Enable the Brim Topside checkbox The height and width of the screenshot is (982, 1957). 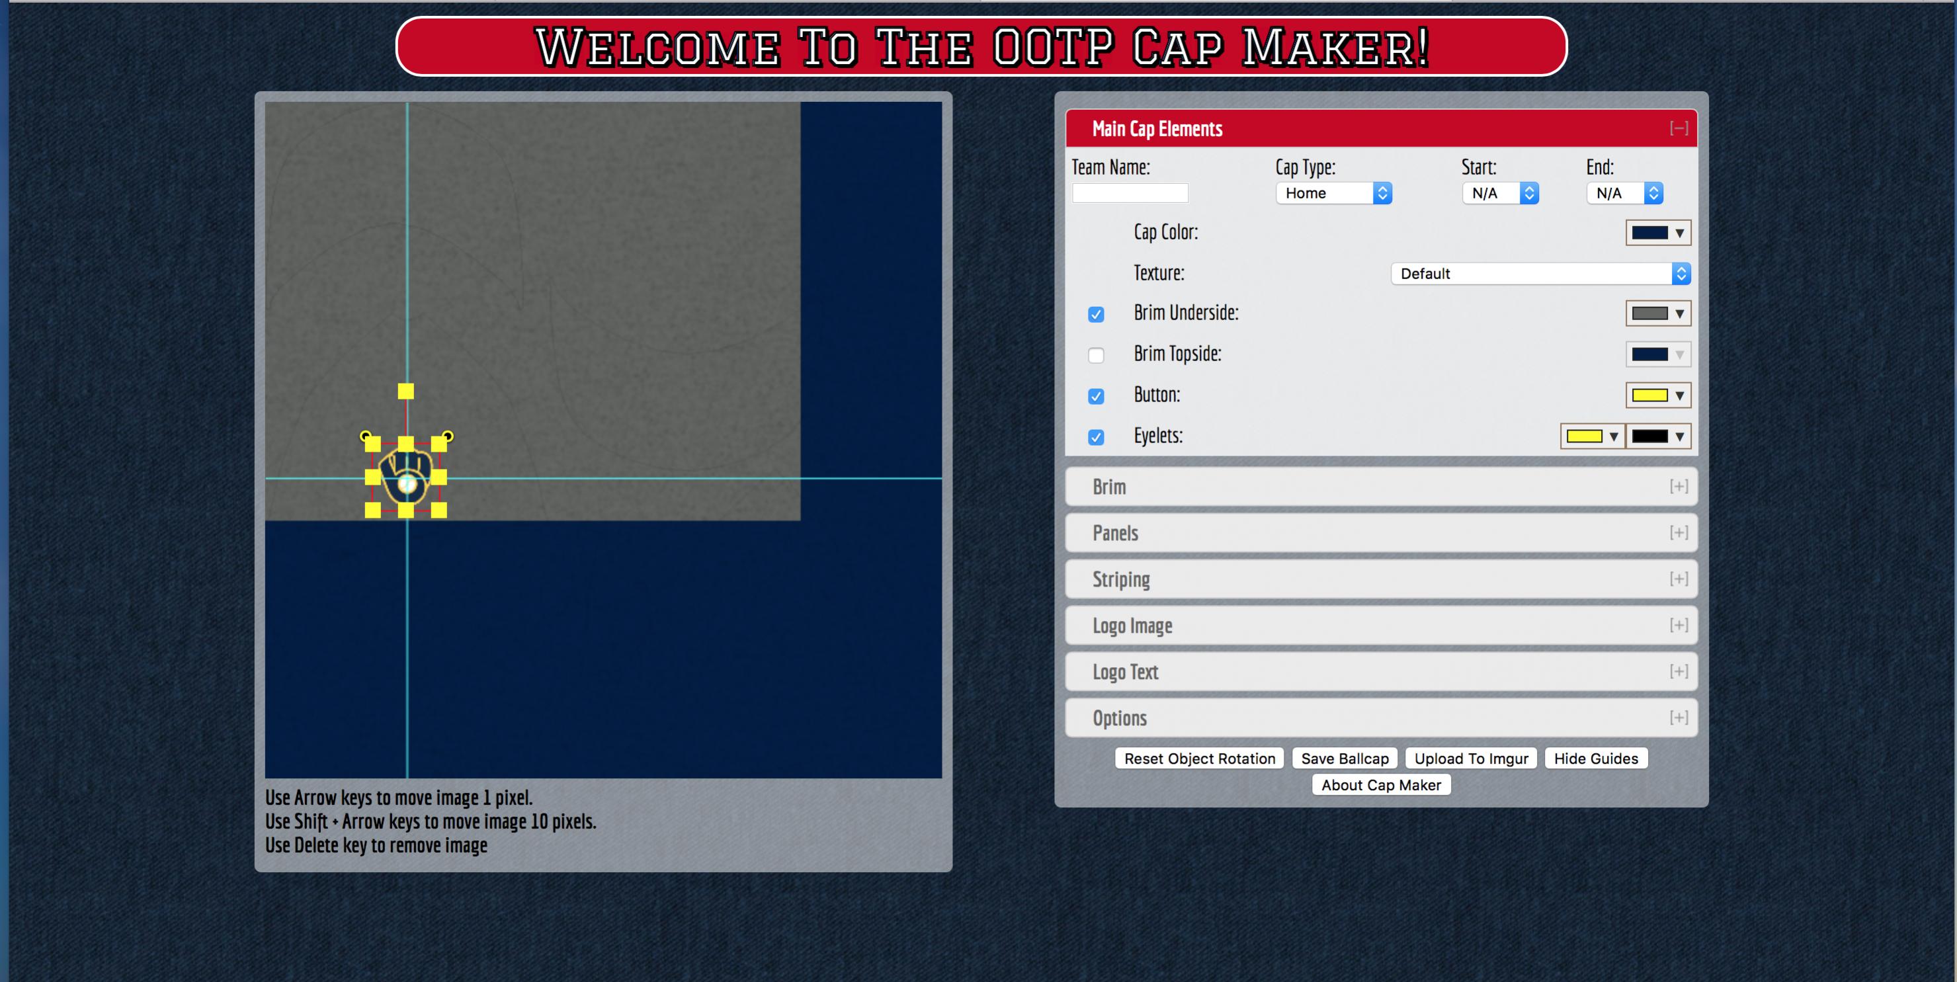(x=1095, y=354)
